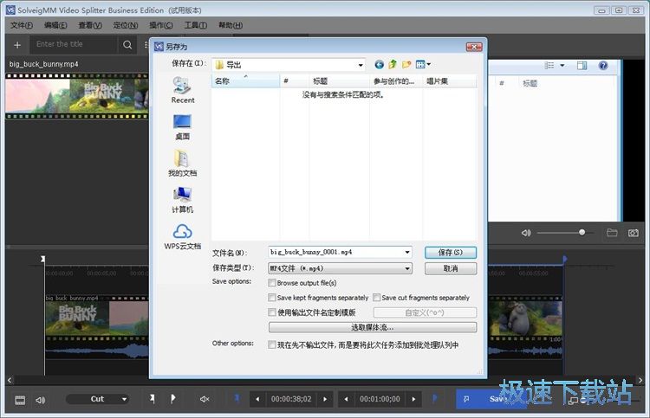
Task: Select the 桌面 desktop shortcut
Action: click(x=182, y=126)
